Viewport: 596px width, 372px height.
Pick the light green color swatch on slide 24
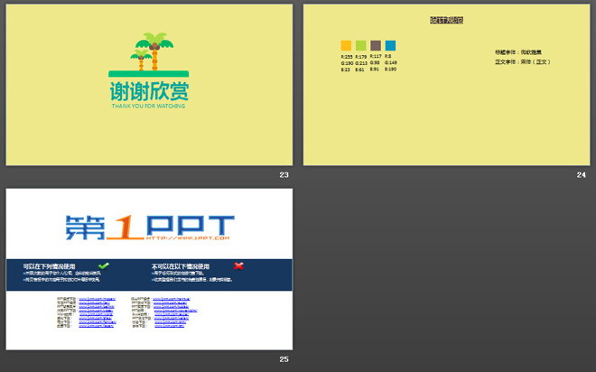tap(360, 46)
